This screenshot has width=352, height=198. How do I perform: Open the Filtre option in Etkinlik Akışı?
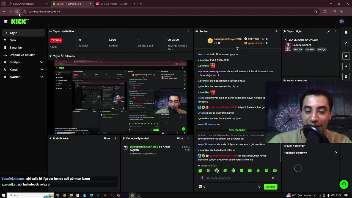tap(107, 139)
